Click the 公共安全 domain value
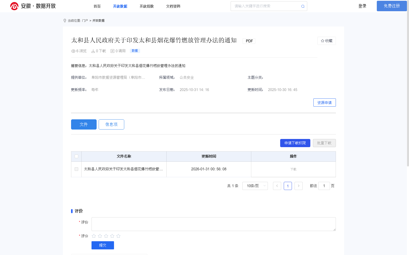The width and height of the screenshot is (409, 255). click(x=187, y=78)
